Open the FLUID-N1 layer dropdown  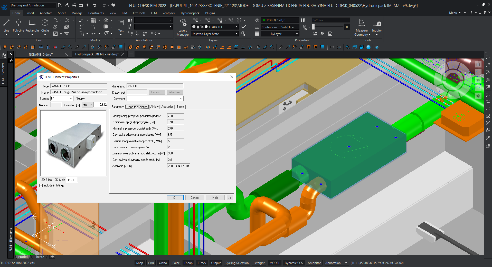tap(236, 27)
